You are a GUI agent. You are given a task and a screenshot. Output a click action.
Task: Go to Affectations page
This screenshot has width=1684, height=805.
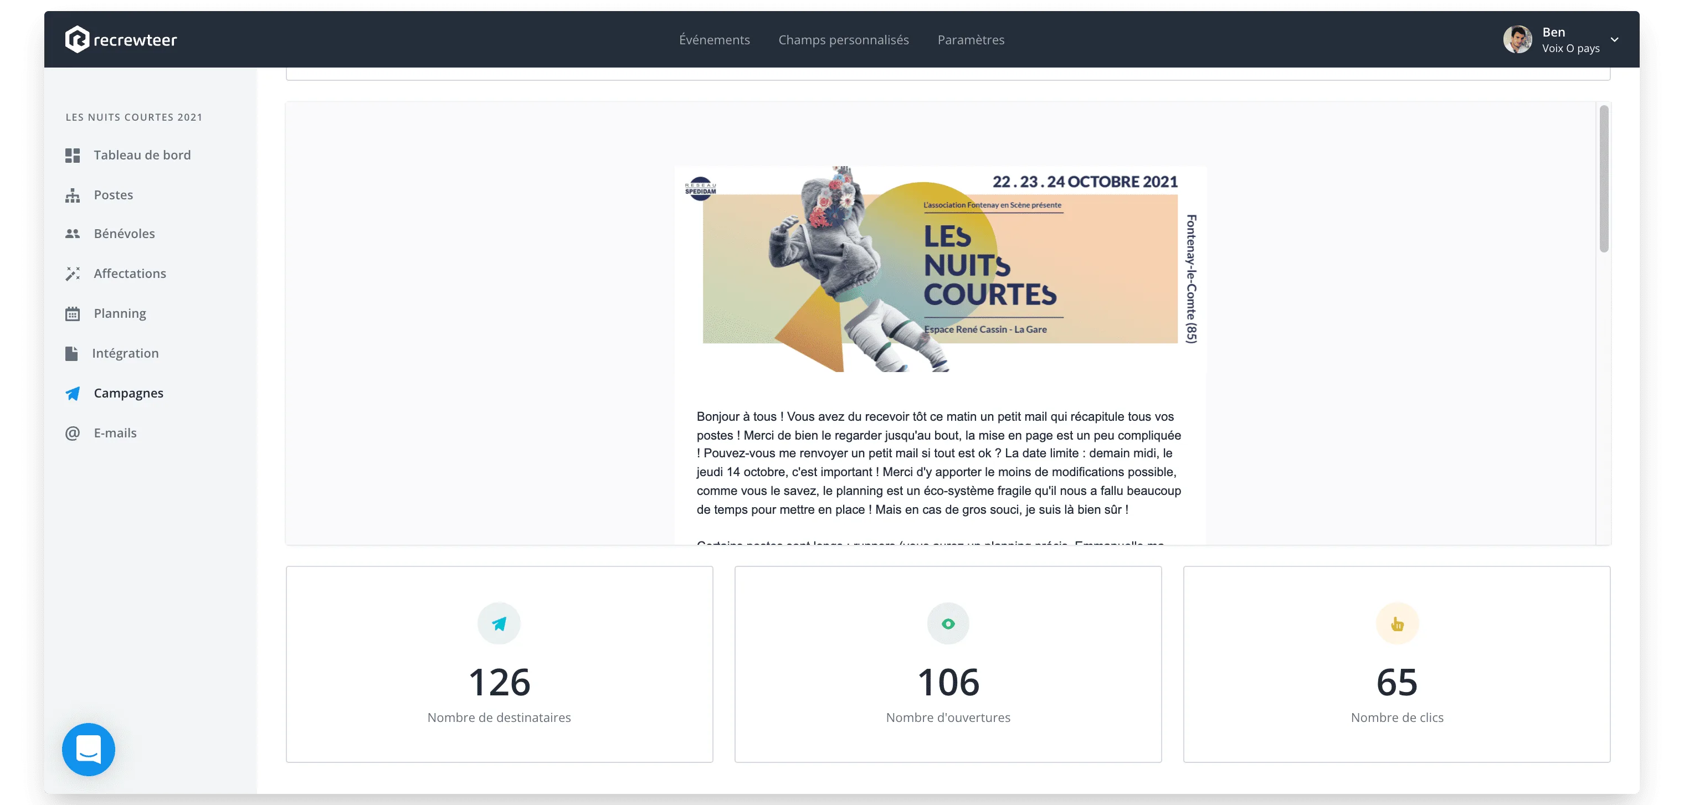click(130, 273)
